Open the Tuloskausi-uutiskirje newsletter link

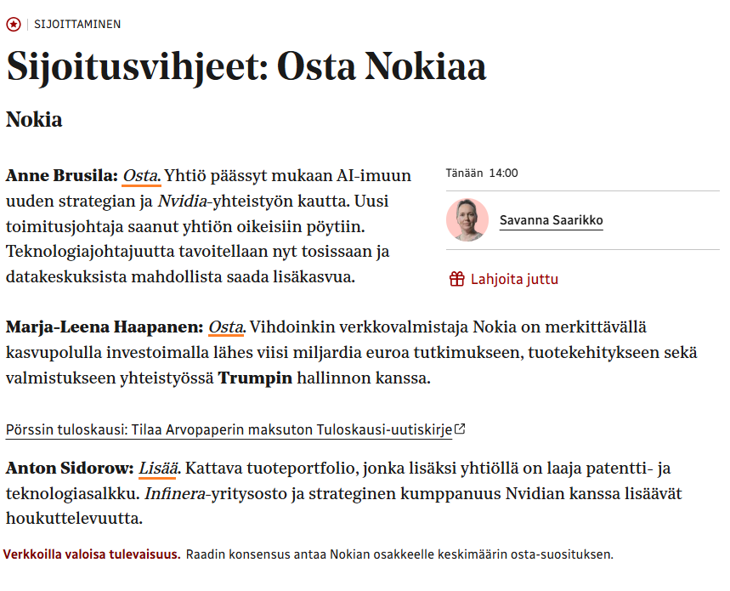[x=229, y=429]
